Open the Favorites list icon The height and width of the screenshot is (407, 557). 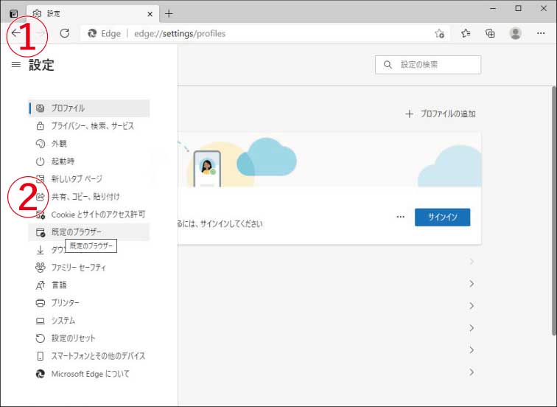pos(466,33)
